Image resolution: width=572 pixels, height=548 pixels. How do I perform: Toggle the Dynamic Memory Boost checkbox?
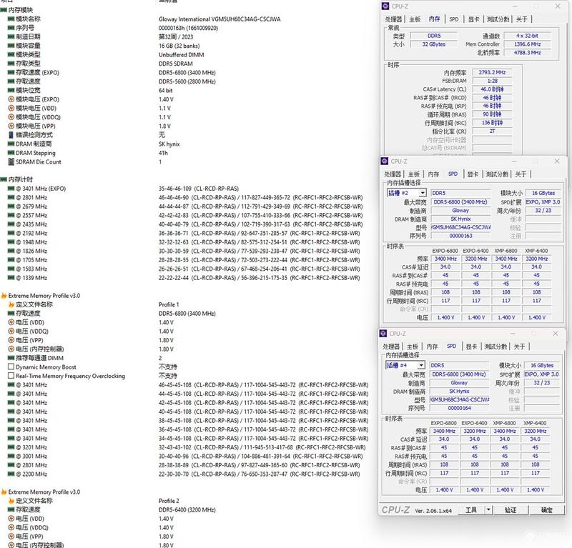(x=11, y=367)
